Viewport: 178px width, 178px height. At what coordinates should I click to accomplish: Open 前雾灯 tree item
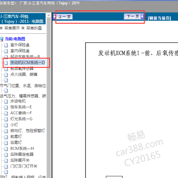pos(16,137)
